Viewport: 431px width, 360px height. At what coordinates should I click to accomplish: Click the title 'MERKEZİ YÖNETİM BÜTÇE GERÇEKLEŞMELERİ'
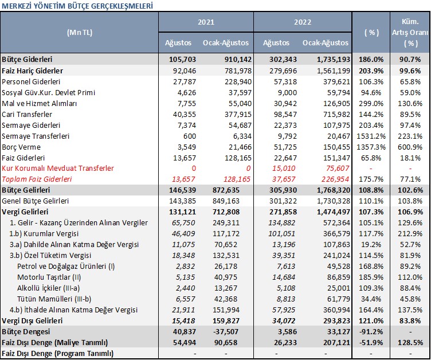pyautogui.click(x=77, y=6)
